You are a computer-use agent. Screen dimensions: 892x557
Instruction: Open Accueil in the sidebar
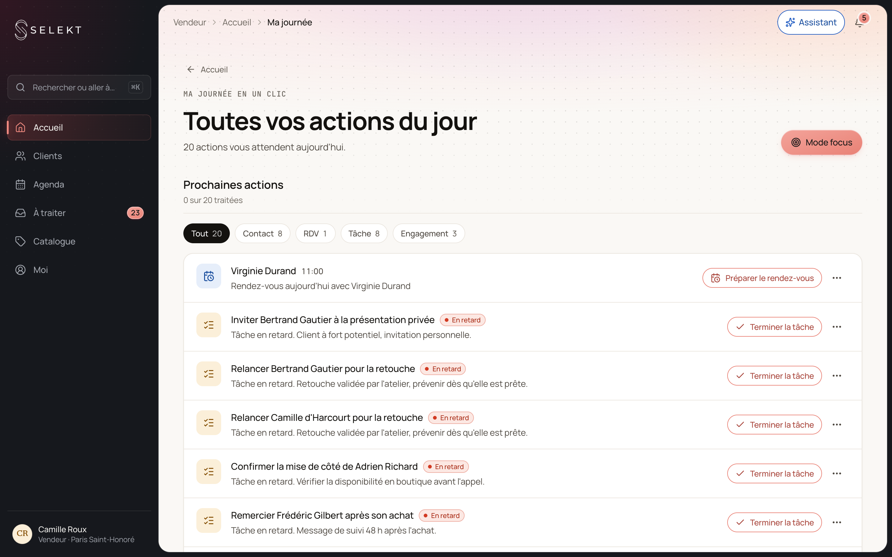click(79, 127)
